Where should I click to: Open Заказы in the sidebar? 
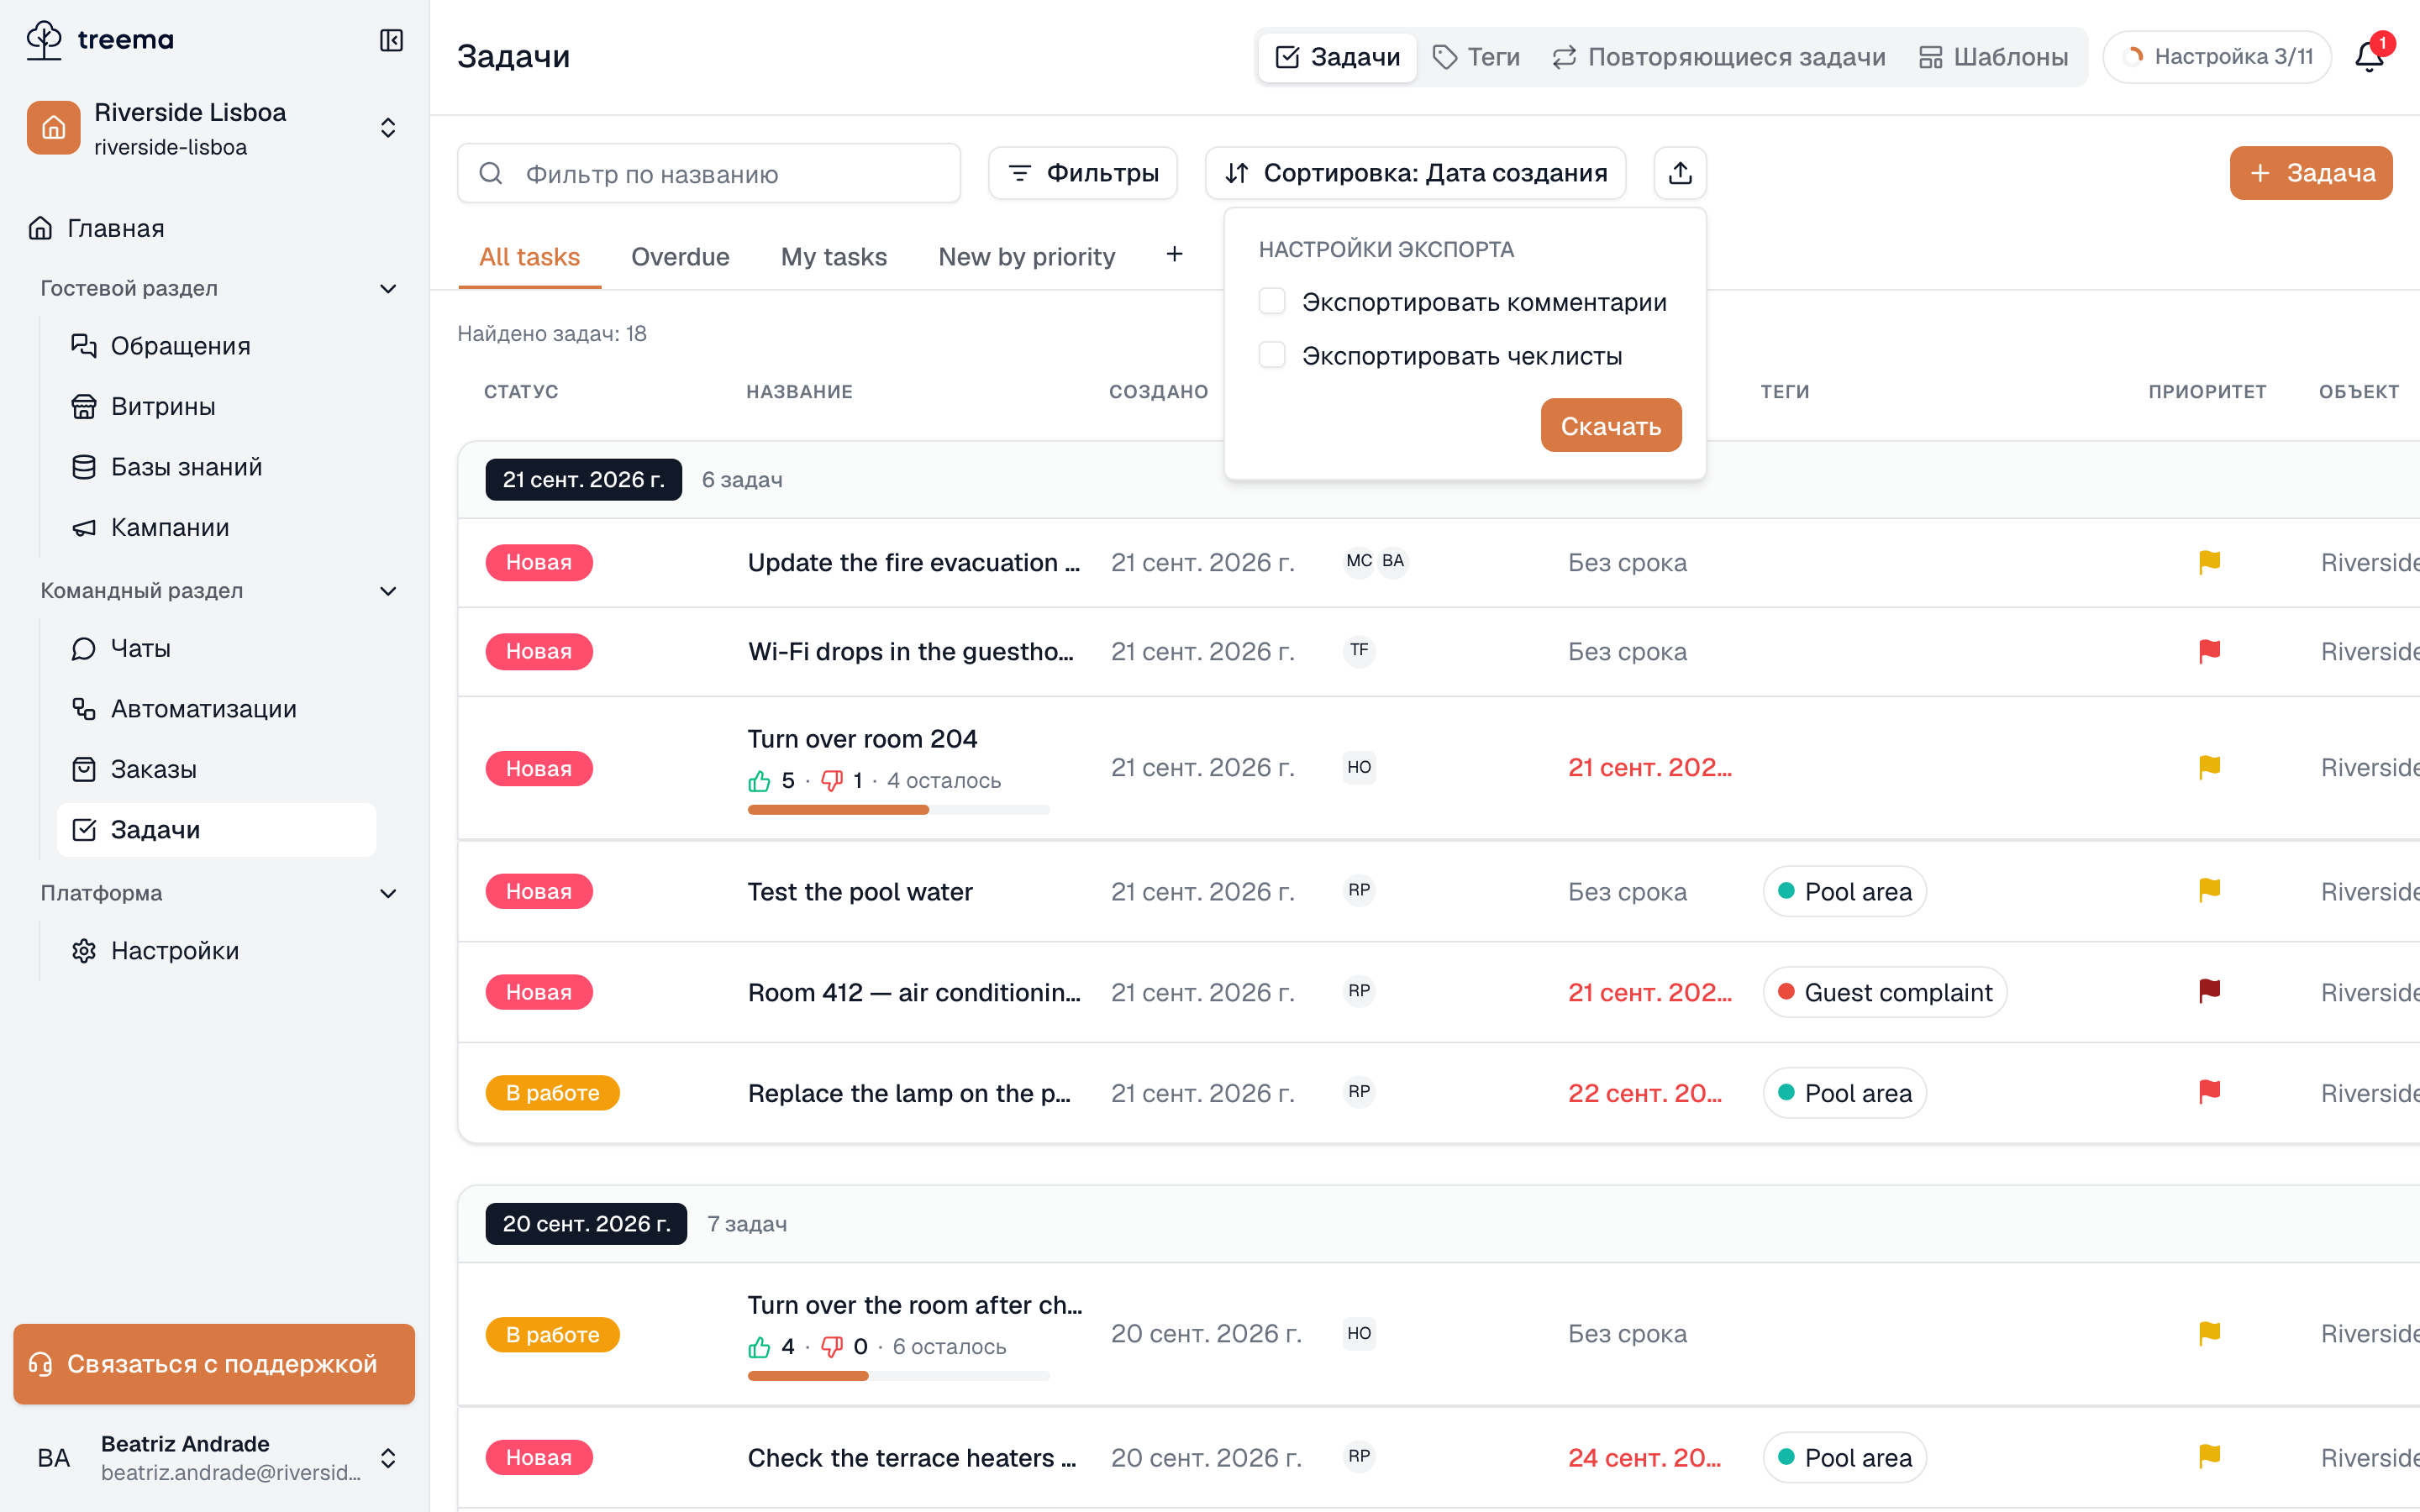tap(216, 769)
